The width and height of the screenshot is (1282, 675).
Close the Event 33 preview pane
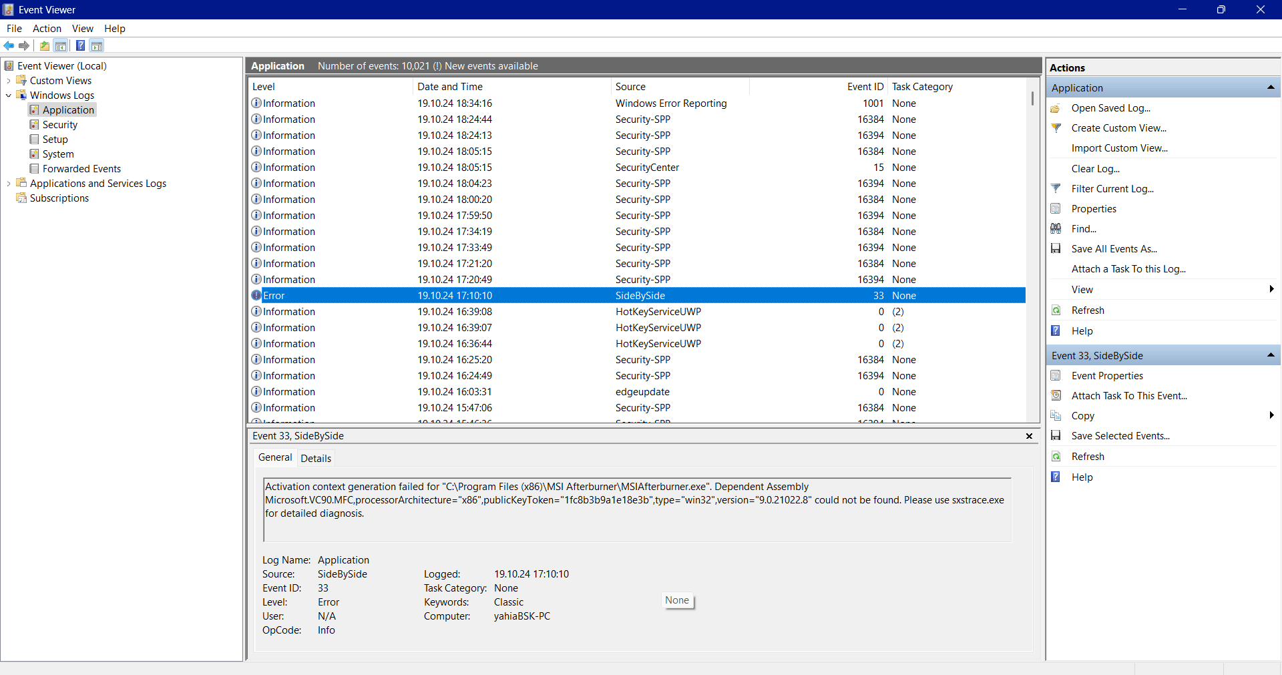point(1029,436)
